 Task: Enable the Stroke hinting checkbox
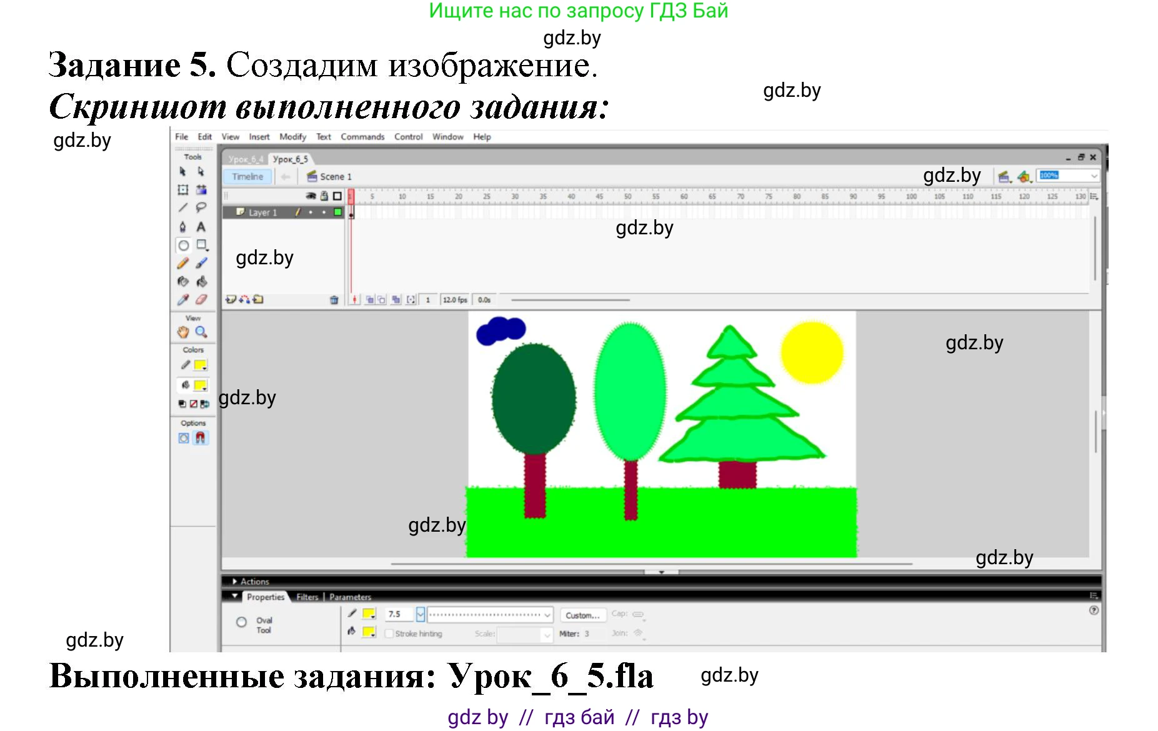point(389,634)
